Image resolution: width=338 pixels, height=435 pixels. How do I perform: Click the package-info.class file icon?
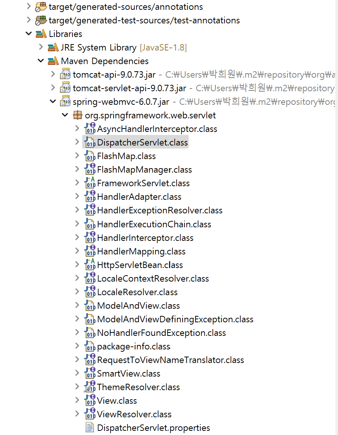point(90,346)
